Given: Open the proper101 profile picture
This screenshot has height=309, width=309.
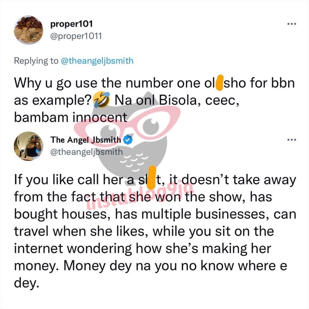Looking at the screenshot, I should click(x=28, y=30).
